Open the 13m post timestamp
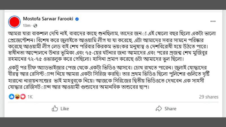Viewport: 226px width, 127px height. (27, 26)
